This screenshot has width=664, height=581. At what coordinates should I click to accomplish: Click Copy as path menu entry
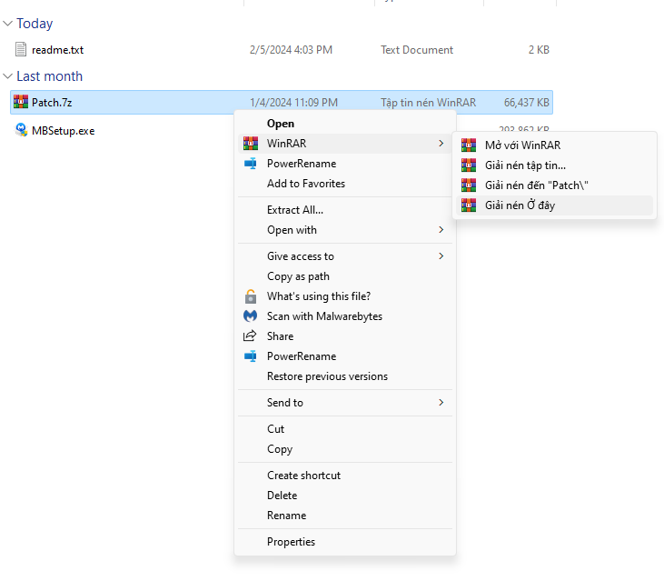coord(298,276)
